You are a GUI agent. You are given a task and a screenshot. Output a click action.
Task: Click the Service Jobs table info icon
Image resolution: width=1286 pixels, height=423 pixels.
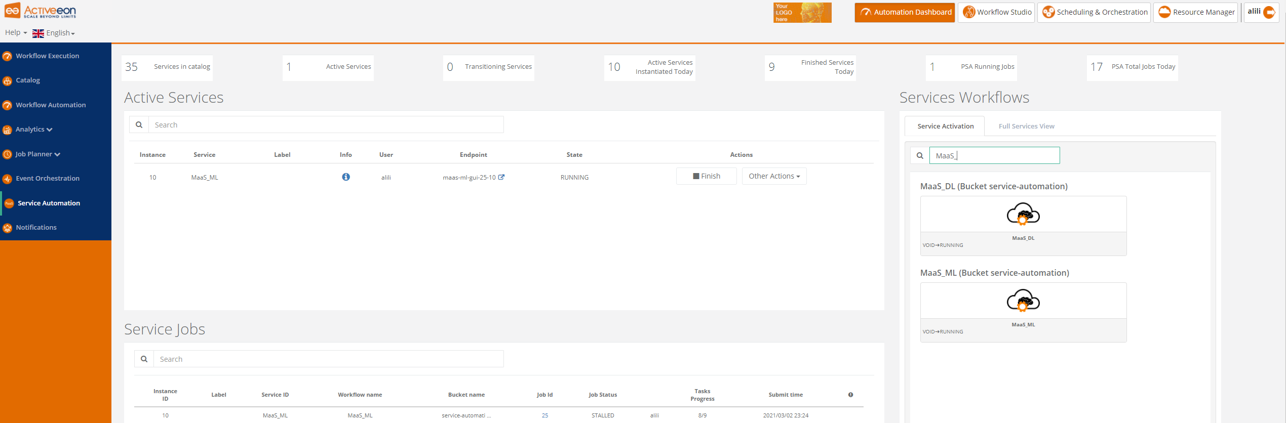click(851, 395)
